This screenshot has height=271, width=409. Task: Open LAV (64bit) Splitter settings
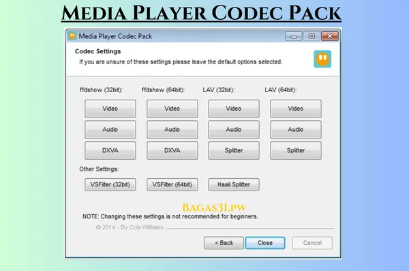(296, 150)
